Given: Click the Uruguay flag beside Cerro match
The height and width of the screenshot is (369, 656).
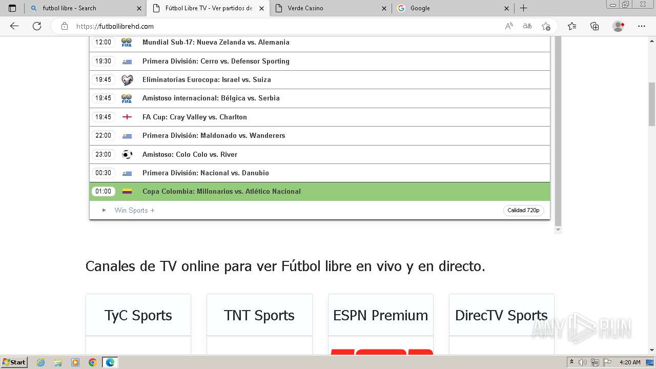Looking at the screenshot, I should [x=127, y=61].
